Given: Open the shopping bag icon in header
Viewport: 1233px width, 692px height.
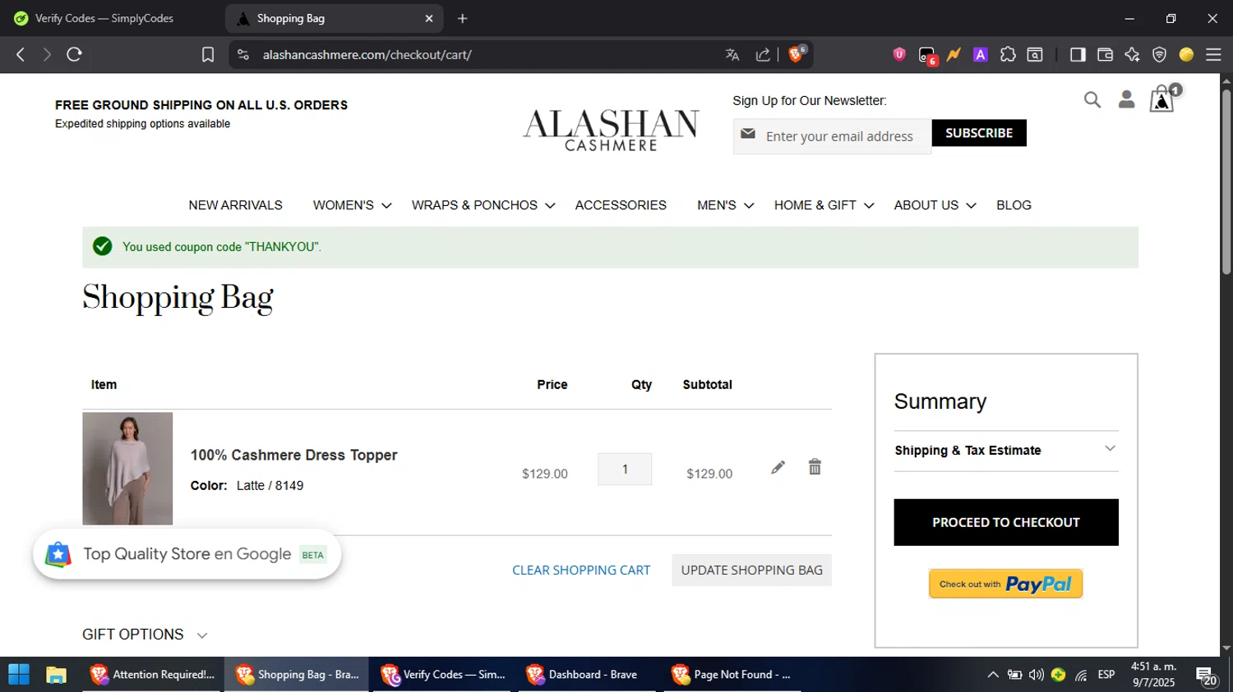Looking at the screenshot, I should pos(1161,99).
